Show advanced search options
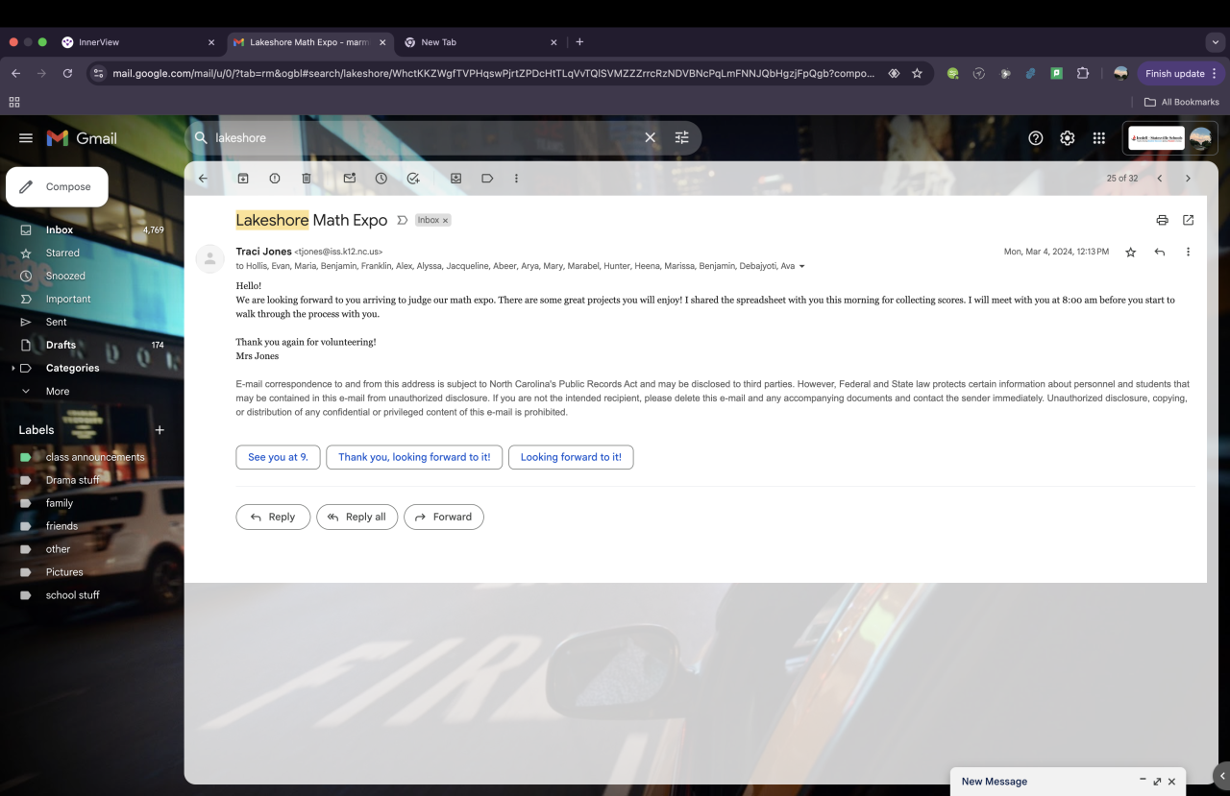 click(682, 138)
